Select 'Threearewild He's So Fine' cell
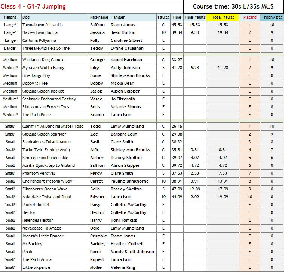 click(55, 48)
